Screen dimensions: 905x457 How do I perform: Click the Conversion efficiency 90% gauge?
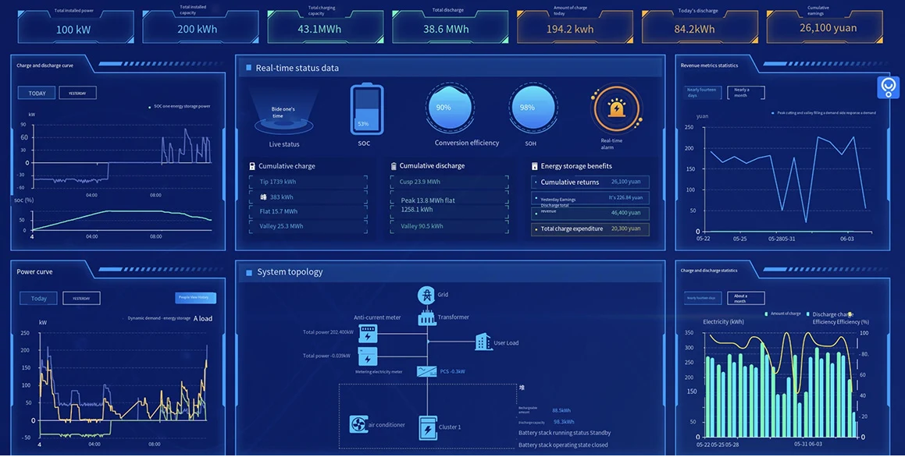(x=451, y=108)
